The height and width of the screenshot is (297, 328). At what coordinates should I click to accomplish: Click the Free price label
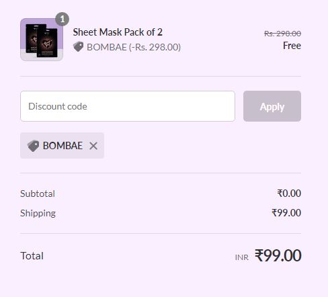(292, 46)
